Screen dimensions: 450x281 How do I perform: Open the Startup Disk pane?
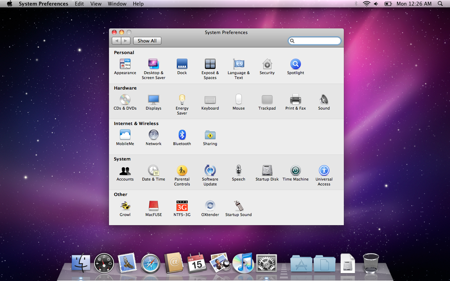267,171
